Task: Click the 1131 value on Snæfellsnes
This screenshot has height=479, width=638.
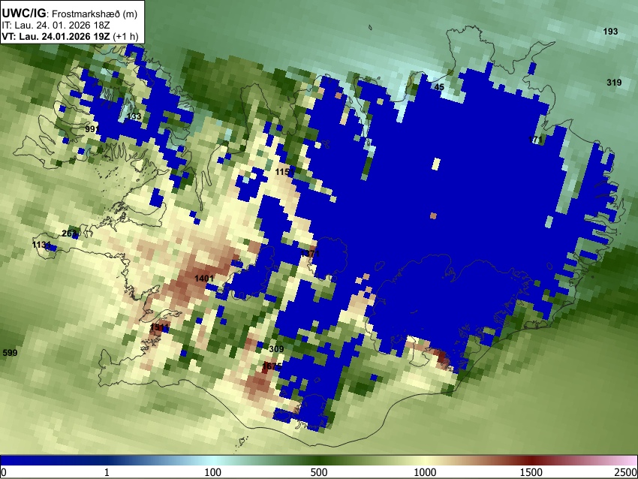Action: pyautogui.click(x=41, y=245)
